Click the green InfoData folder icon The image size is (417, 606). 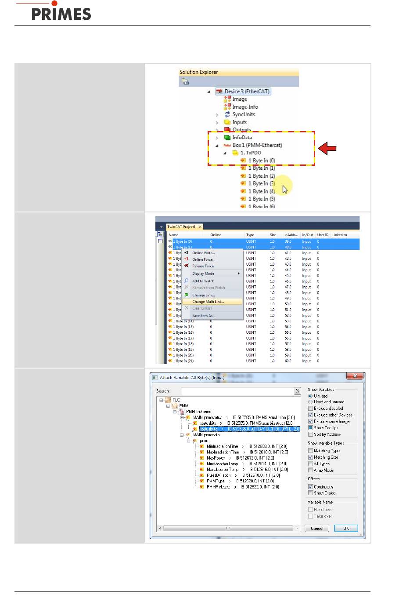(227, 137)
